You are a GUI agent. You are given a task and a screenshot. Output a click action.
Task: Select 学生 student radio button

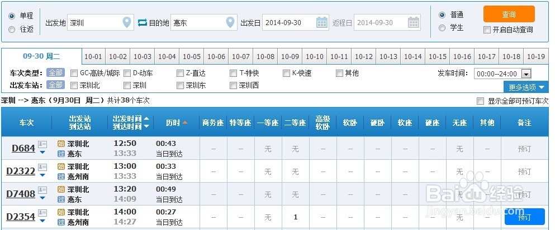tap(442, 28)
